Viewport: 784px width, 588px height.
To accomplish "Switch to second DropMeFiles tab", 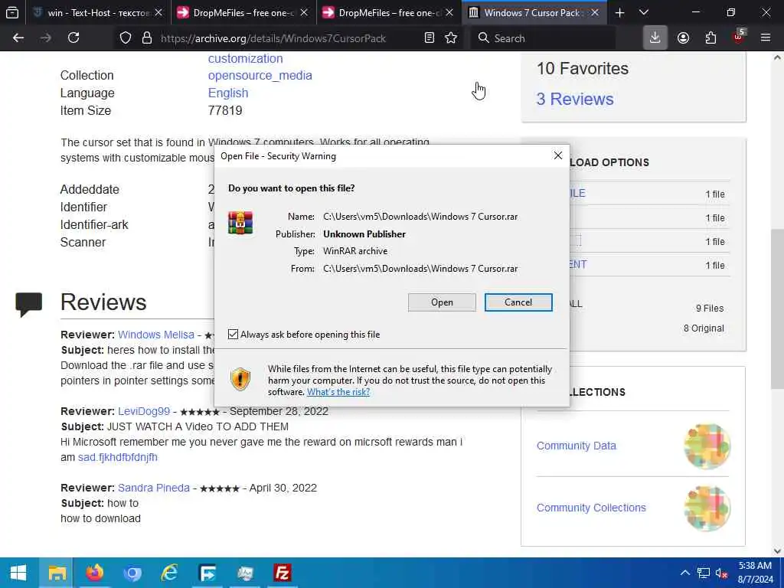I will (x=388, y=12).
